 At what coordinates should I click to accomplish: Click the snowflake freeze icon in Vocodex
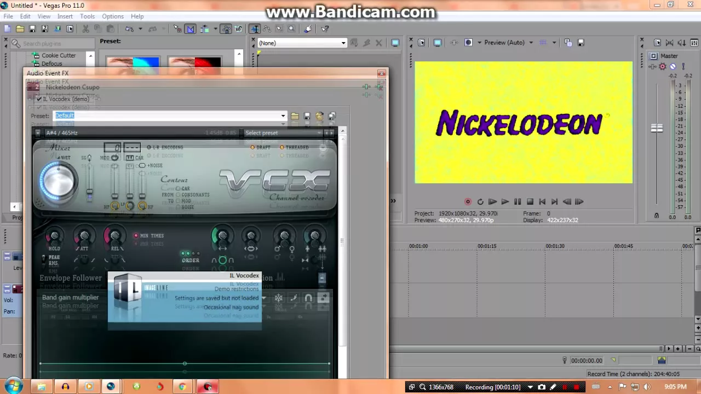pyautogui.click(x=279, y=298)
